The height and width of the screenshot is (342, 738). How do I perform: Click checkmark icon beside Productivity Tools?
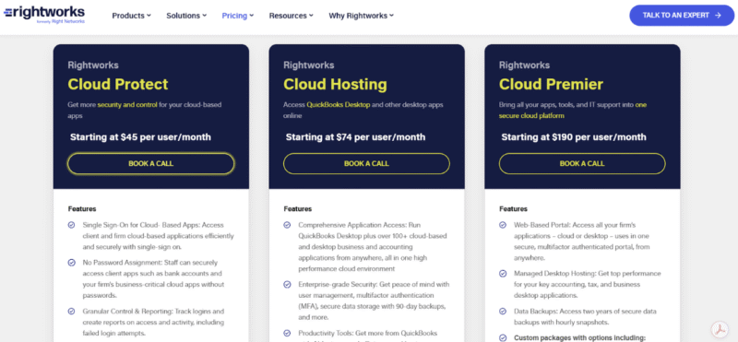(x=287, y=333)
